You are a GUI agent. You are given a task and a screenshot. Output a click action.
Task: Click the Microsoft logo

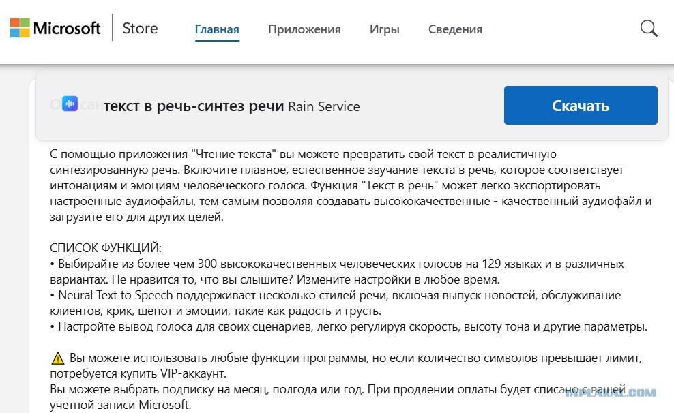coord(55,28)
